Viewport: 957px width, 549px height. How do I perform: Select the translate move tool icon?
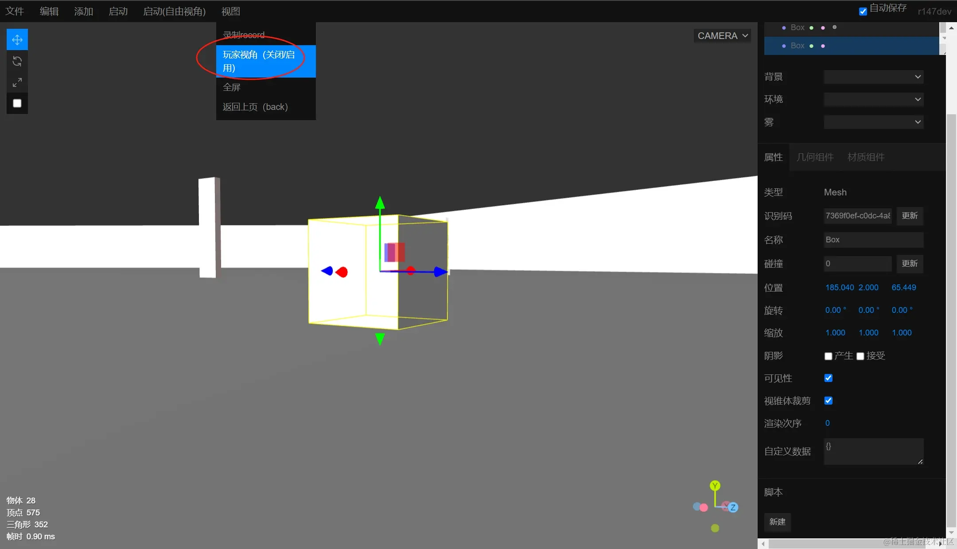point(17,40)
